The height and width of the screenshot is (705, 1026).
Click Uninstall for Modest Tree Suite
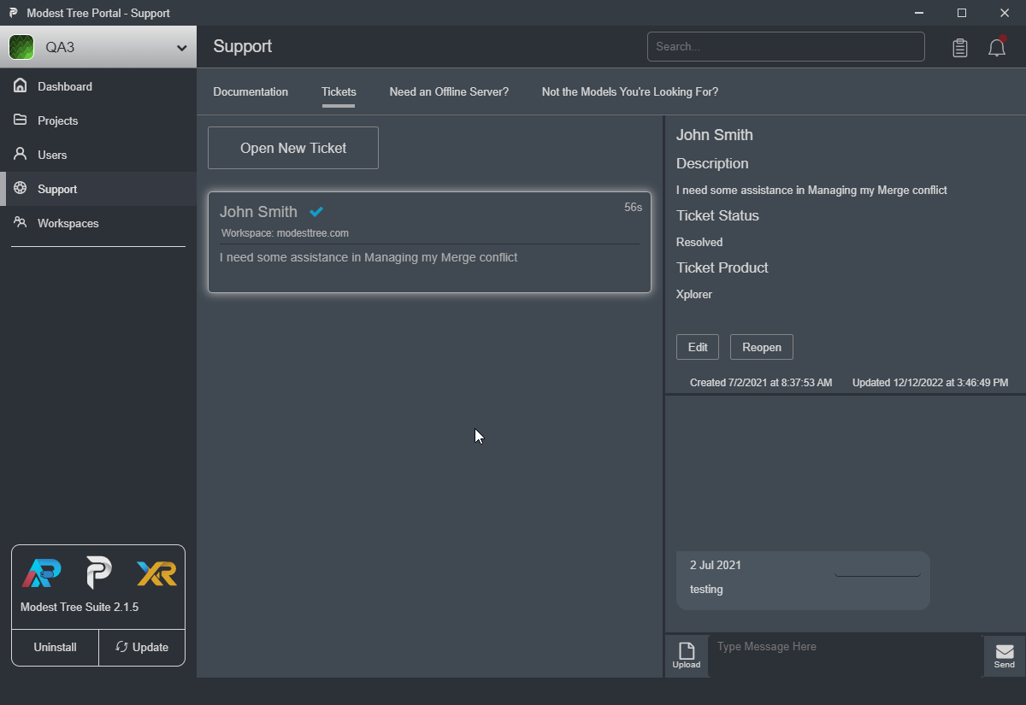(x=56, y=647)
